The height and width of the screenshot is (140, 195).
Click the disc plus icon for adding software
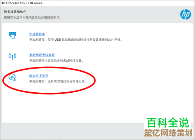[12, 77]
